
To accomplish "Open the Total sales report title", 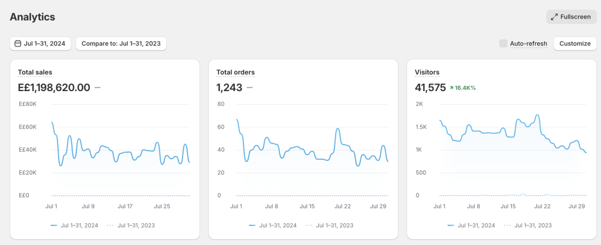I will [35, 72].
